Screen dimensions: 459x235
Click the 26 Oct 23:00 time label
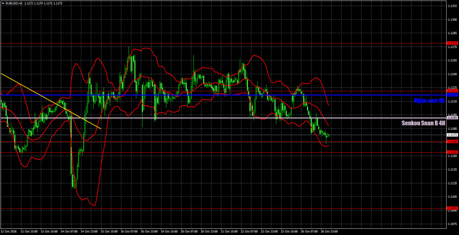pos(329,231)
